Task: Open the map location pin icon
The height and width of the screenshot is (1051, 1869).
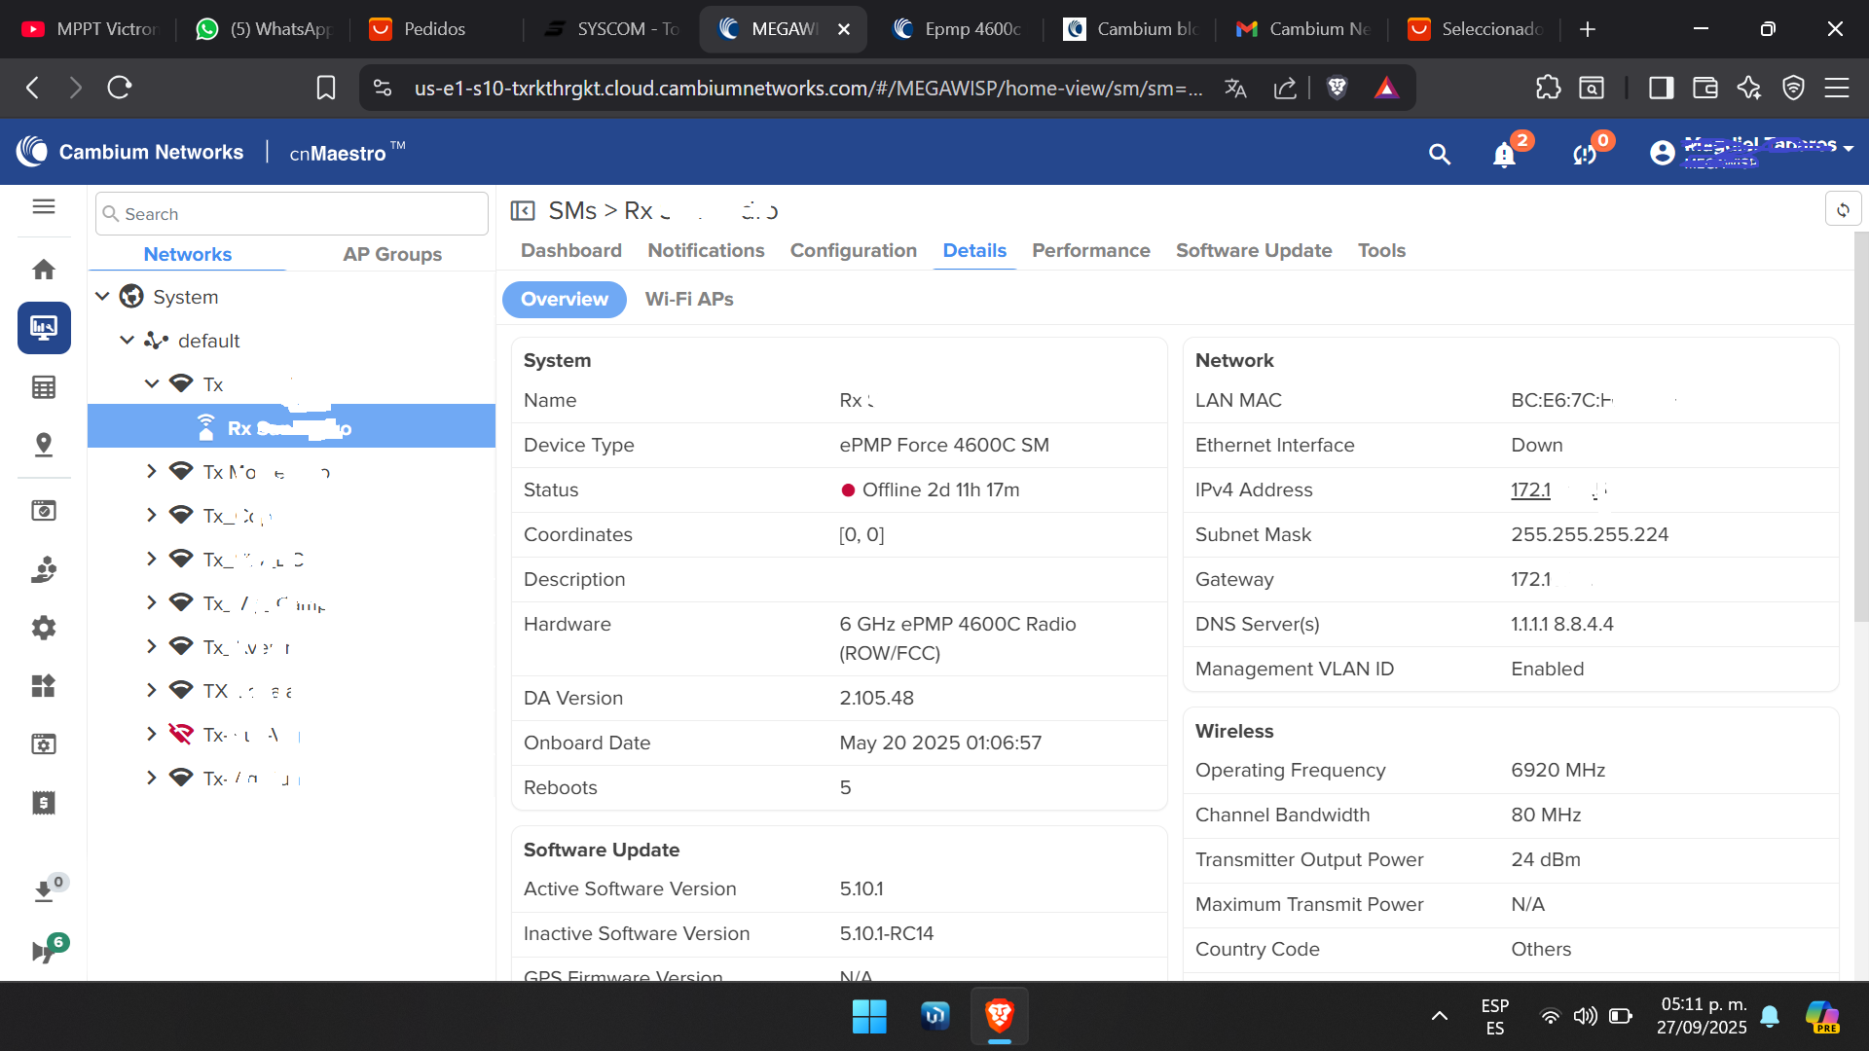Action: 44,445
